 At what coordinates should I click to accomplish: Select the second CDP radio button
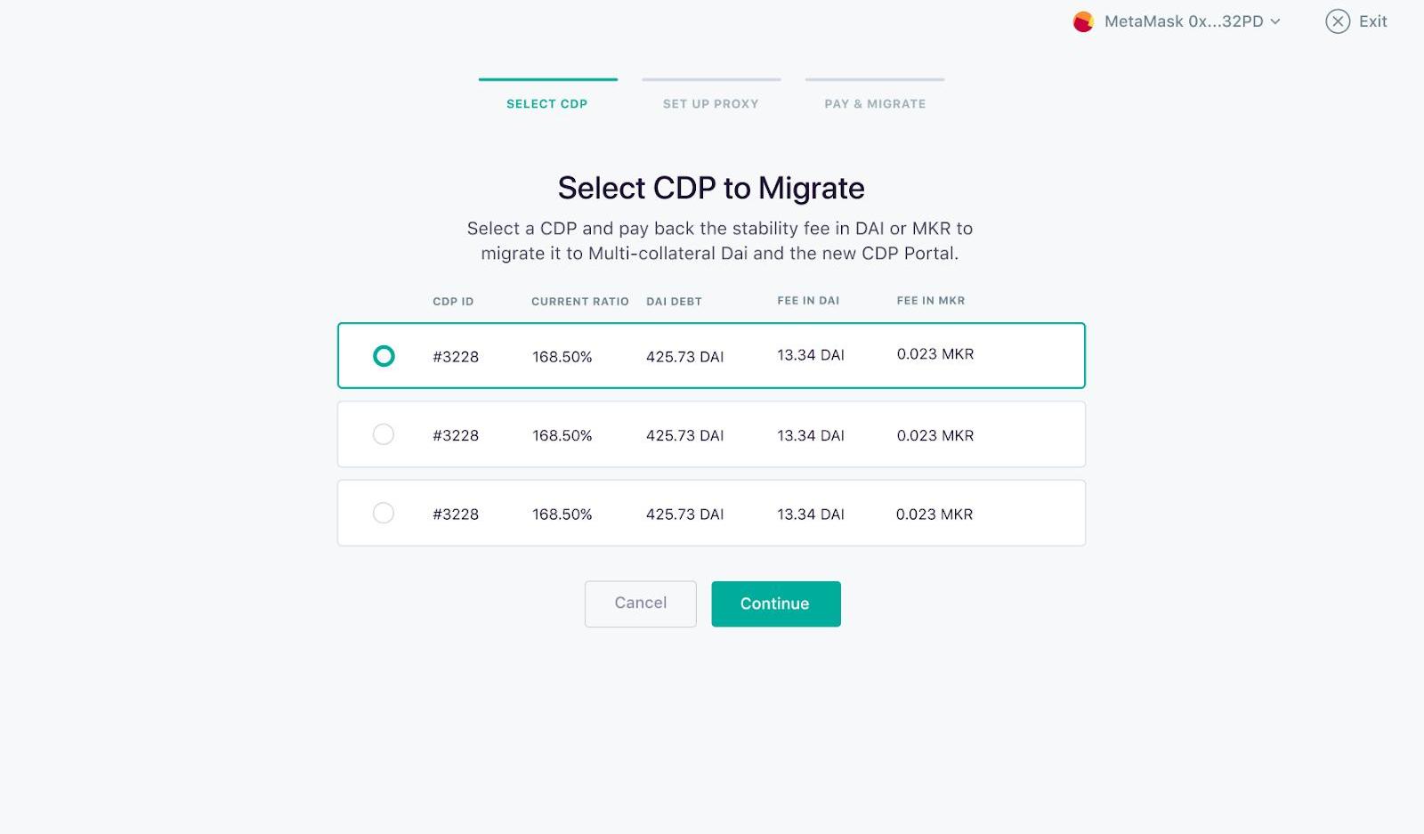click(384, 434)
